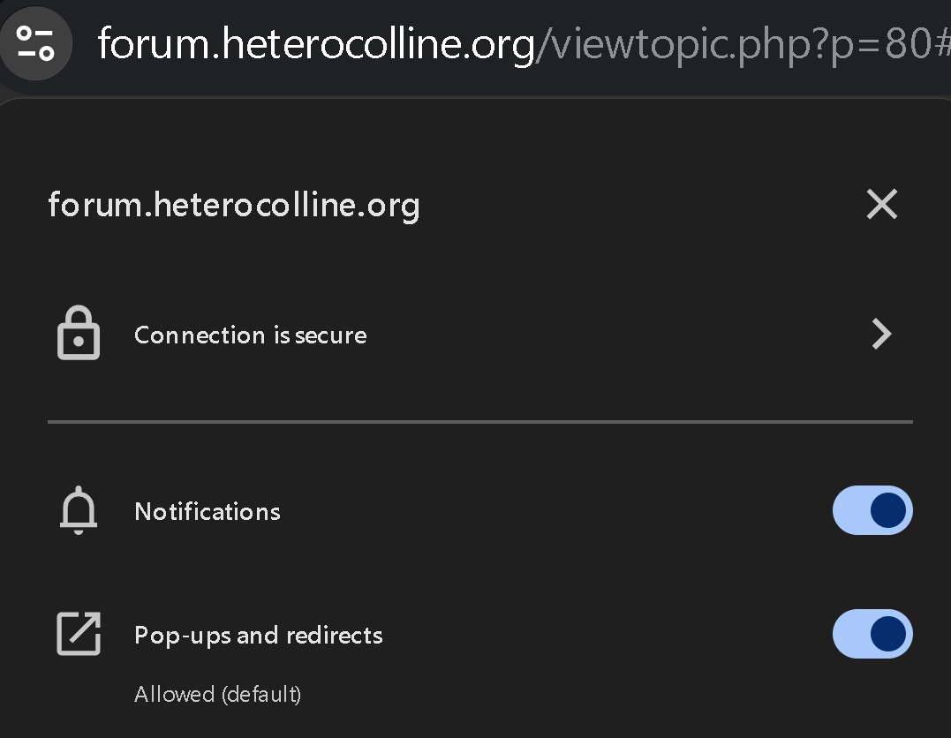This screenshot has height=738, width=951.
Task: Click the padlock icon
Action: (79, 334)
